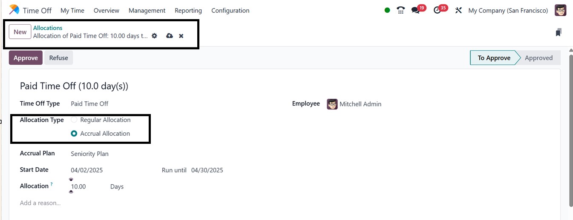Open the Configuration menu
Image resolution: width=573 pixels, height=220 pixels.
point(230,10)
